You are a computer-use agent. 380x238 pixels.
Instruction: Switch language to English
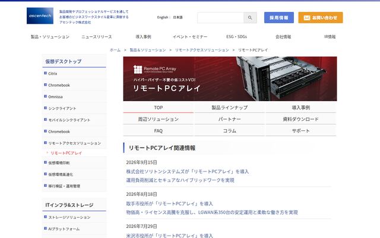tap(162, 17)
